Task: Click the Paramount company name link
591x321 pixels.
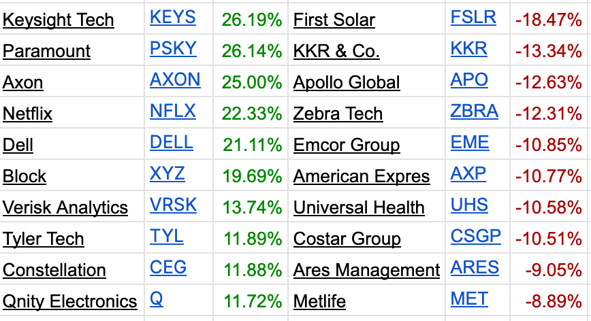Action: click(46, 52)
